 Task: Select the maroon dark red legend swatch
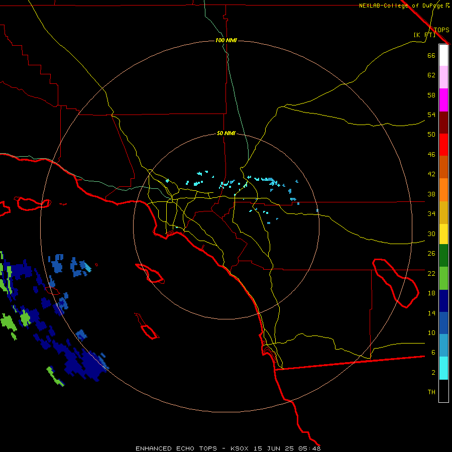(x=443, y=122)
